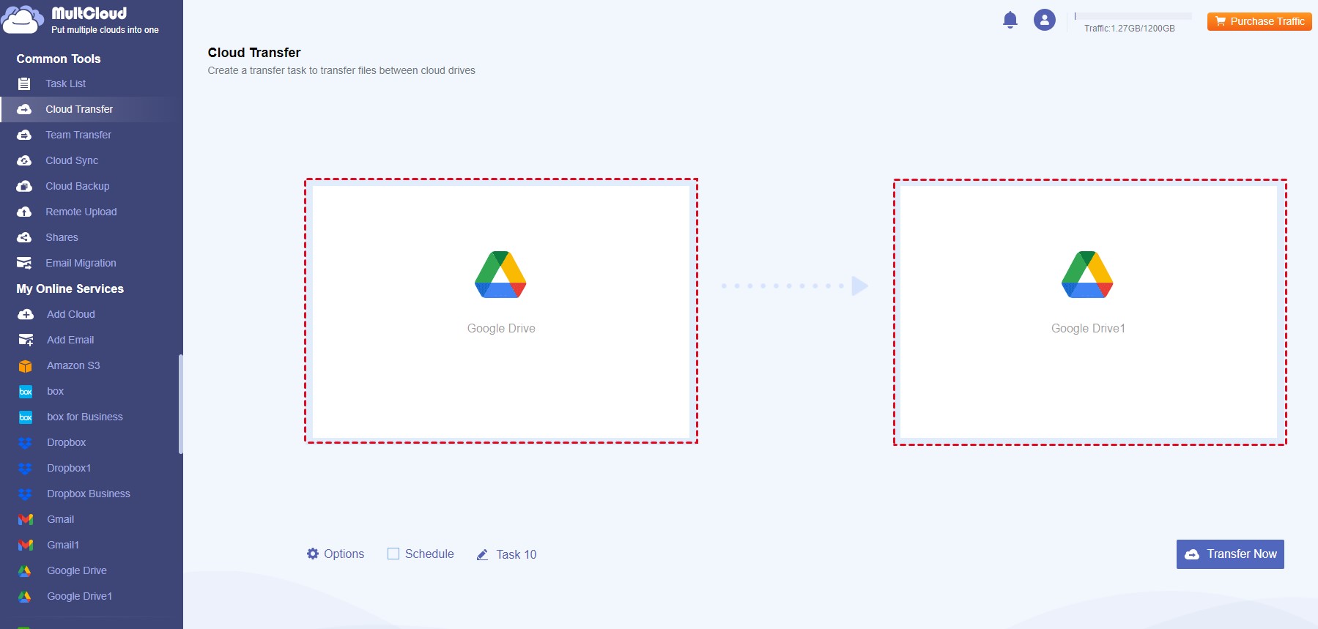Click the My Online Services heading
Viewport: 1318px width, 629px height.
click(70, 289)
